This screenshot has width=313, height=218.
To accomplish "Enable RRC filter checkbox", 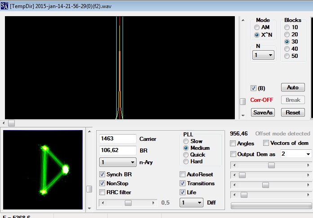I will click(x=102, y=192).
